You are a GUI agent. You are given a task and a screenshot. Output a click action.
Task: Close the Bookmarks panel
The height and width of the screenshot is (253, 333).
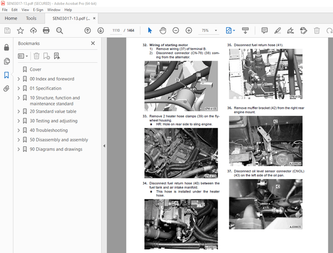pyautogui.click(x=93, y=43)
